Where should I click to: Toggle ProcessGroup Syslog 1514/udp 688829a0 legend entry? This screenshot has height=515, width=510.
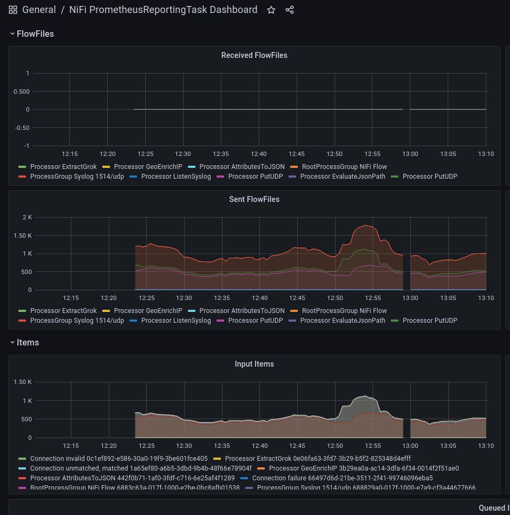(x=366, y=488)
